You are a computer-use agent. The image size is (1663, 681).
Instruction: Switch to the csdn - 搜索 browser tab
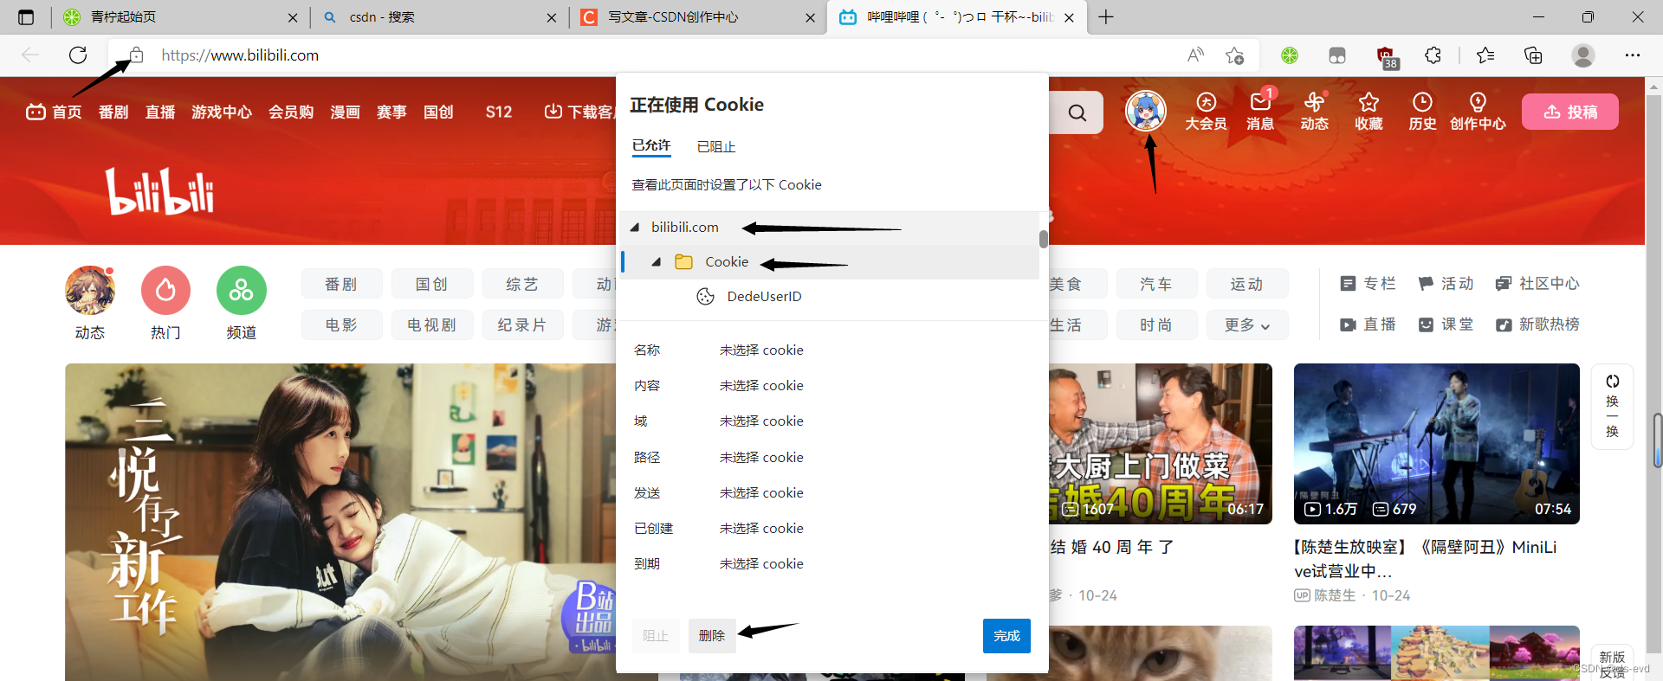click(x=437, y=17)
